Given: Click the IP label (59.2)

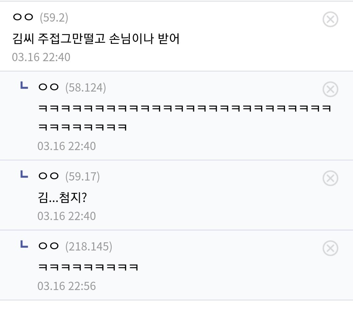Looking at the screenshot, I should pos(54,18).
